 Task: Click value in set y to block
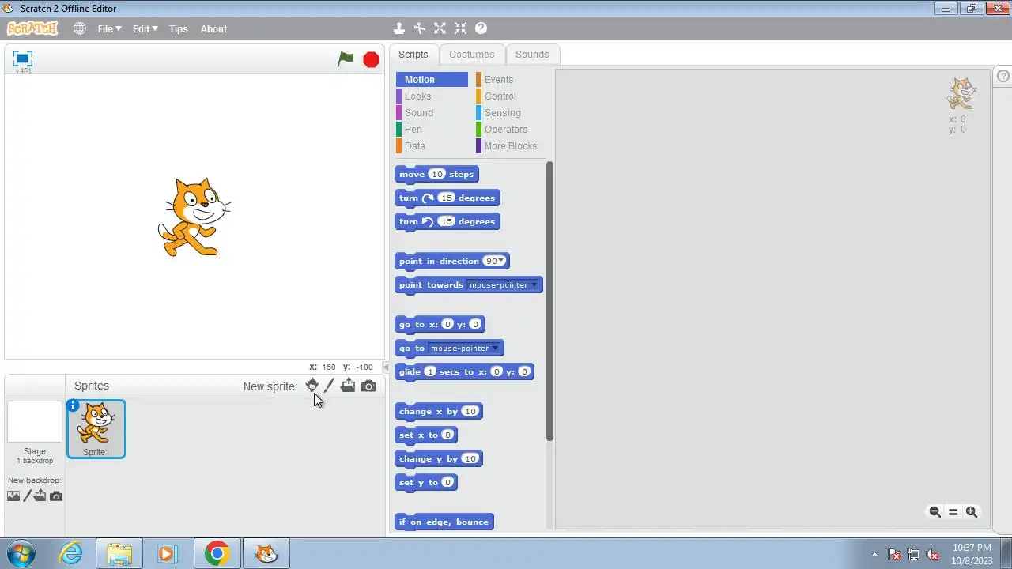[x=447, y=482]
